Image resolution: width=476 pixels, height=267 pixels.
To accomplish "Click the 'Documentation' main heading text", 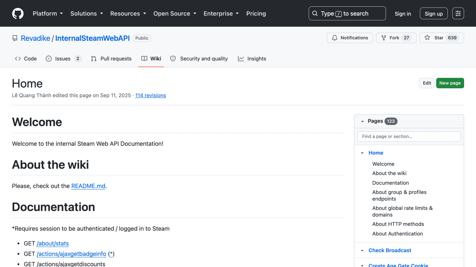I will (x=54, y=207).
